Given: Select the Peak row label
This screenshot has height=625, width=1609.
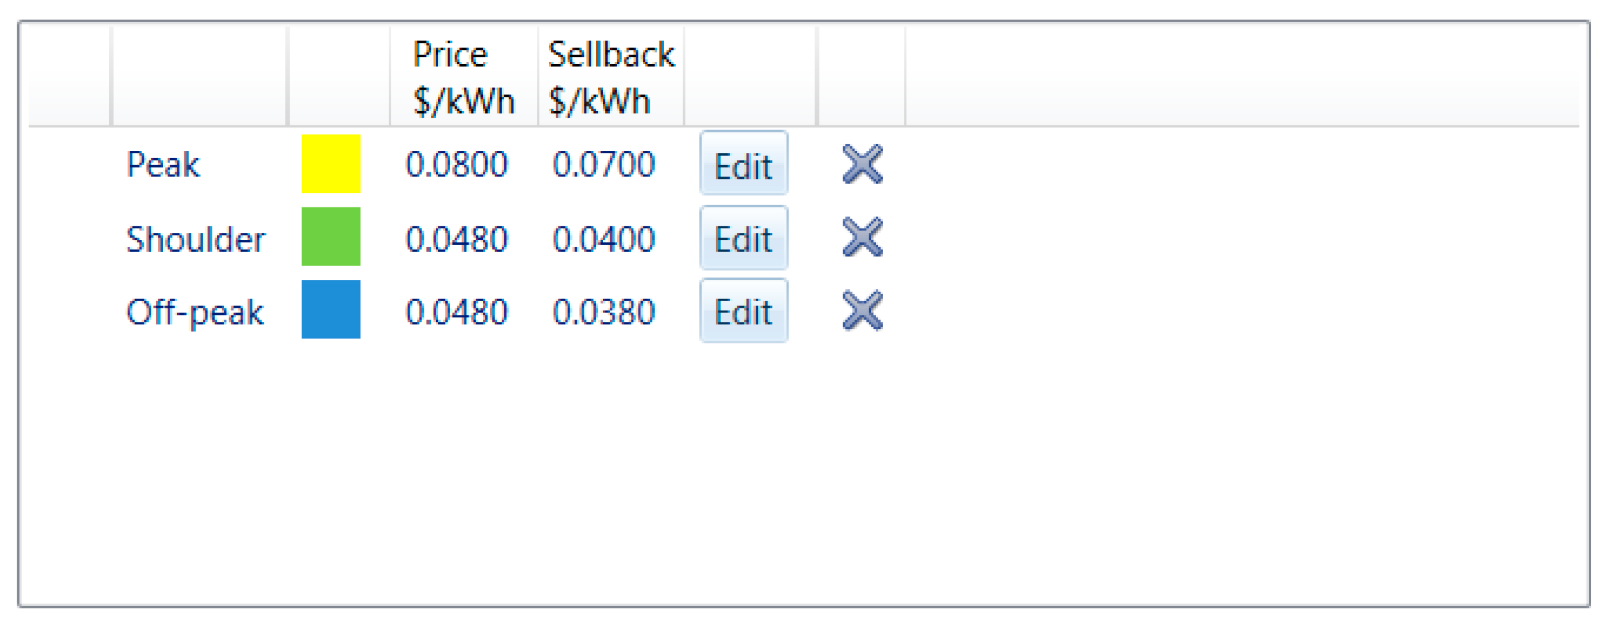Looking at the screenshot, I should point(163,164).
